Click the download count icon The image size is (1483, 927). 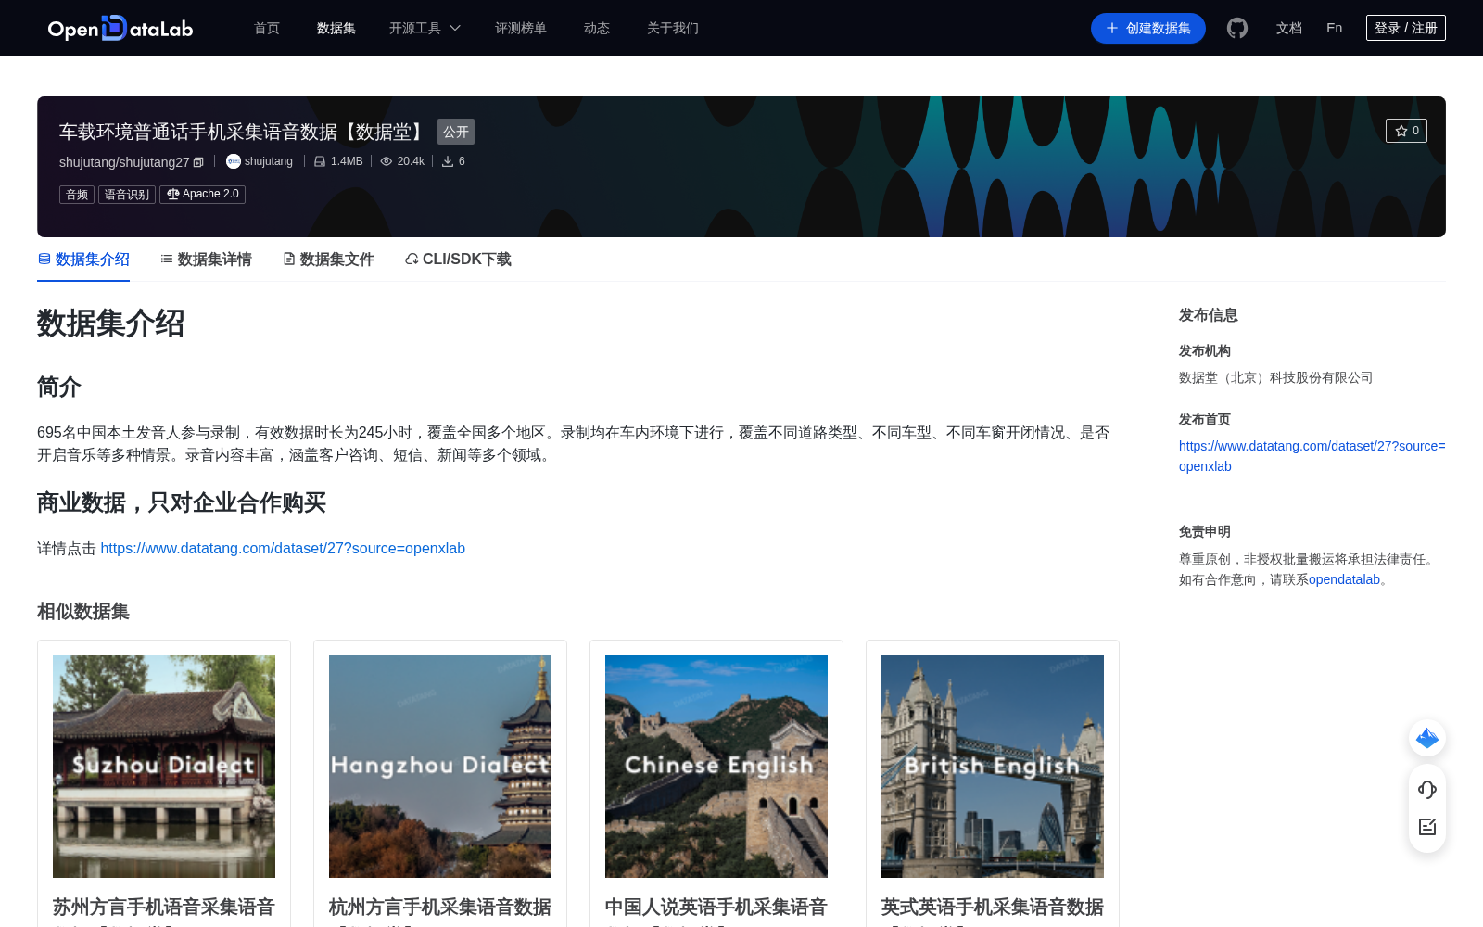[448, 161]
